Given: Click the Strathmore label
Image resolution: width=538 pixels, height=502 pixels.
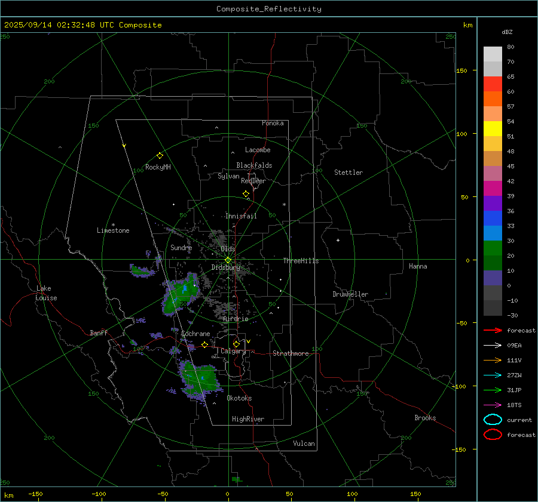Looking at the screenshot, I should pos(291,353).
